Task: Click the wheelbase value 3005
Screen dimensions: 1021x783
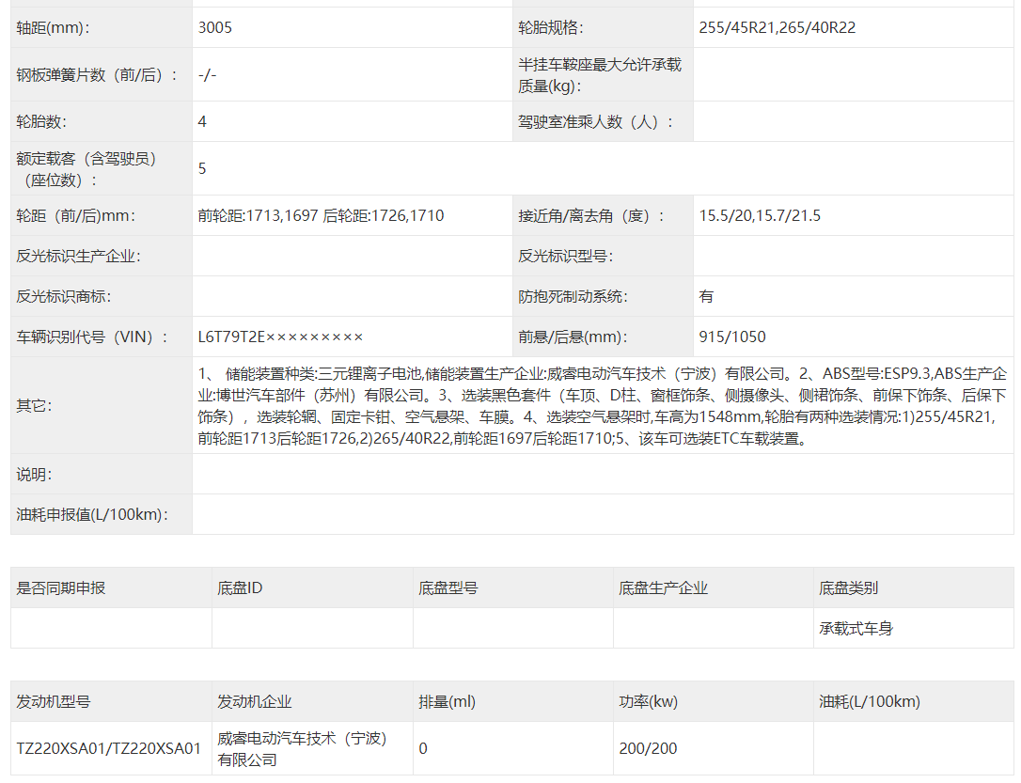Action: tap(215, 27)
